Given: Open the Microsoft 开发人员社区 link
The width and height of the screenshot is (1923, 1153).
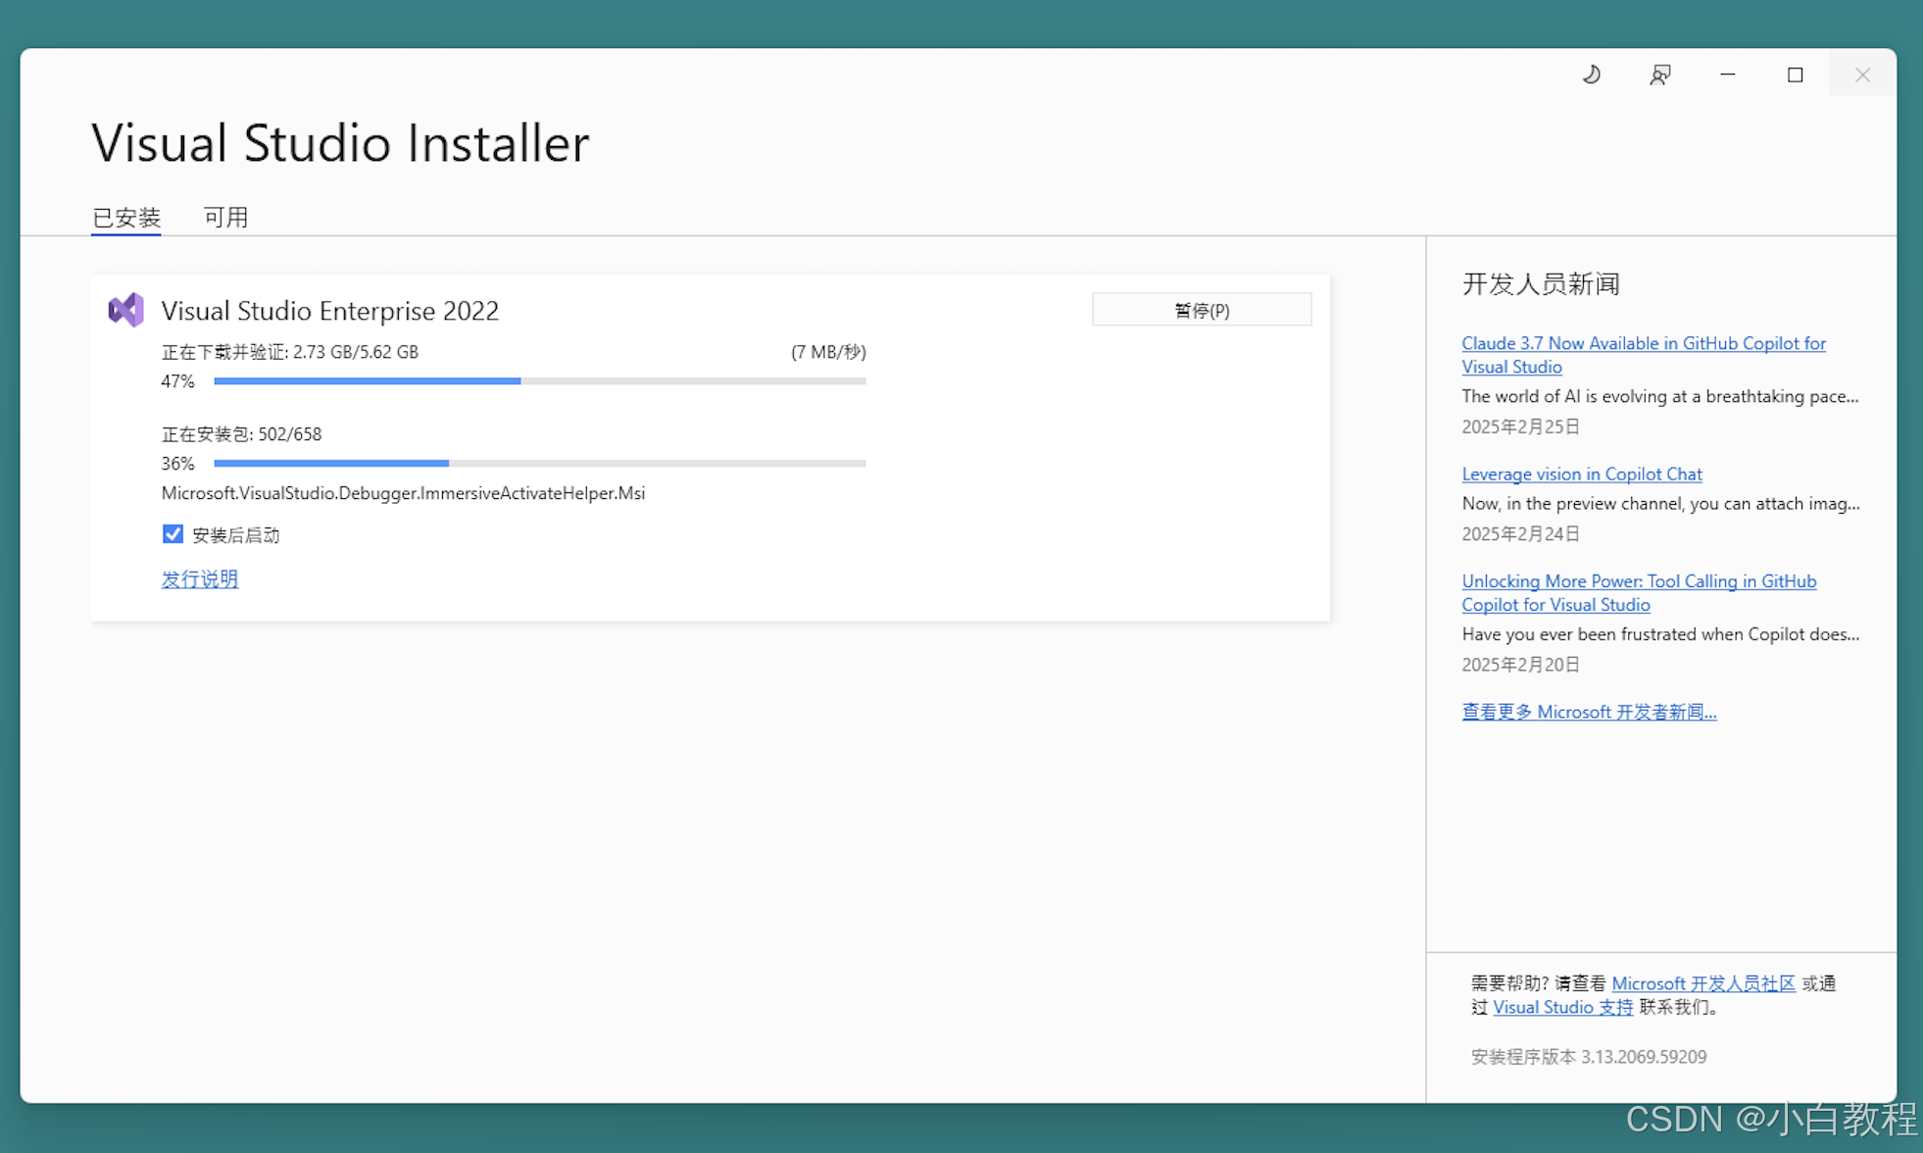Looking at the screenshot, I should point(1702,983).
